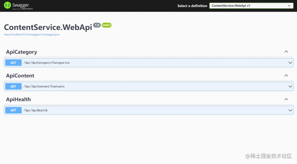Screen dimensions: 297x164
Task: Open the swagger.json localhost link
Action: click(32, 34)
